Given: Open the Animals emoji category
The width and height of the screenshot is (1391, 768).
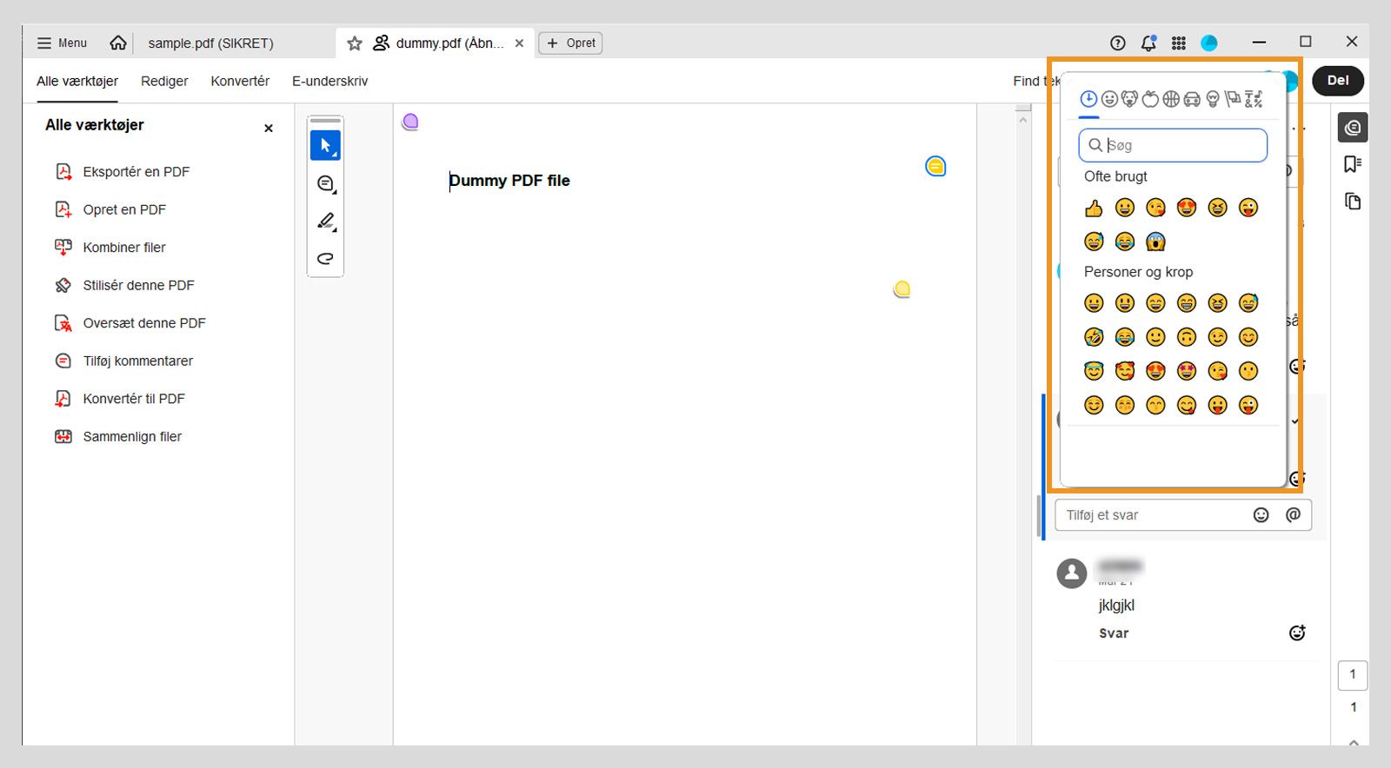Looking at the screenshot, I should tap(1129, 99).
